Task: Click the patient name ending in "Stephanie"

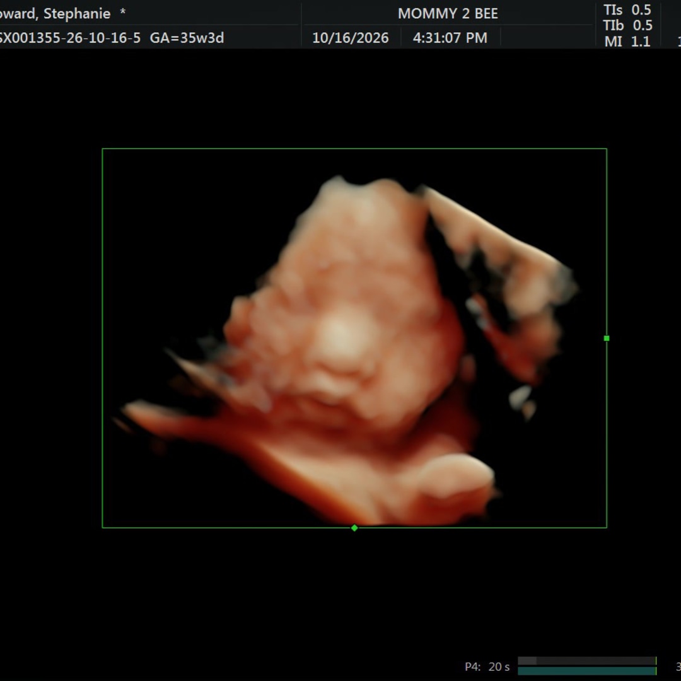Action: [55, 13]
